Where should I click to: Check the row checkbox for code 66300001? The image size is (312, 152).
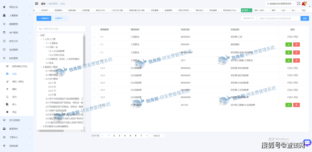[95, 37]
